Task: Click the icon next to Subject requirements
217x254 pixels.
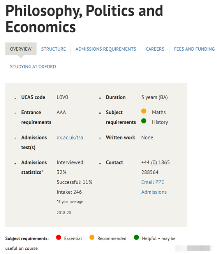Action: pos(100,113)
